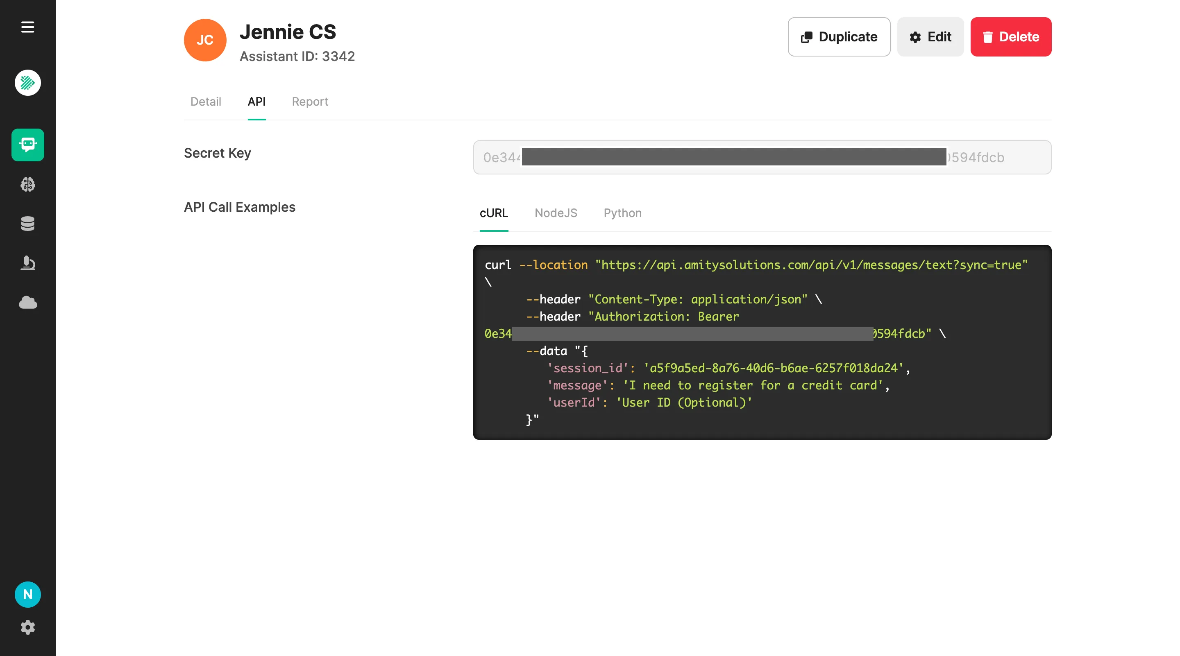1180x656 pixels.
Task: Click the 'User ID (Optional)' text
Action: pos(683,403)
